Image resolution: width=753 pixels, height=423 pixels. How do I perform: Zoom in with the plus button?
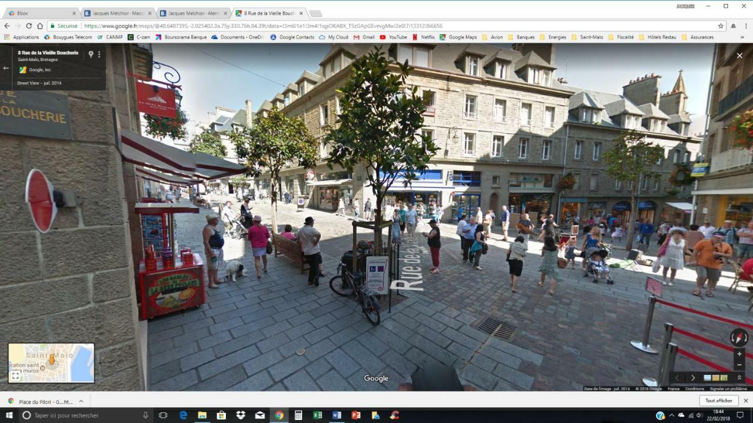[739, 354]
